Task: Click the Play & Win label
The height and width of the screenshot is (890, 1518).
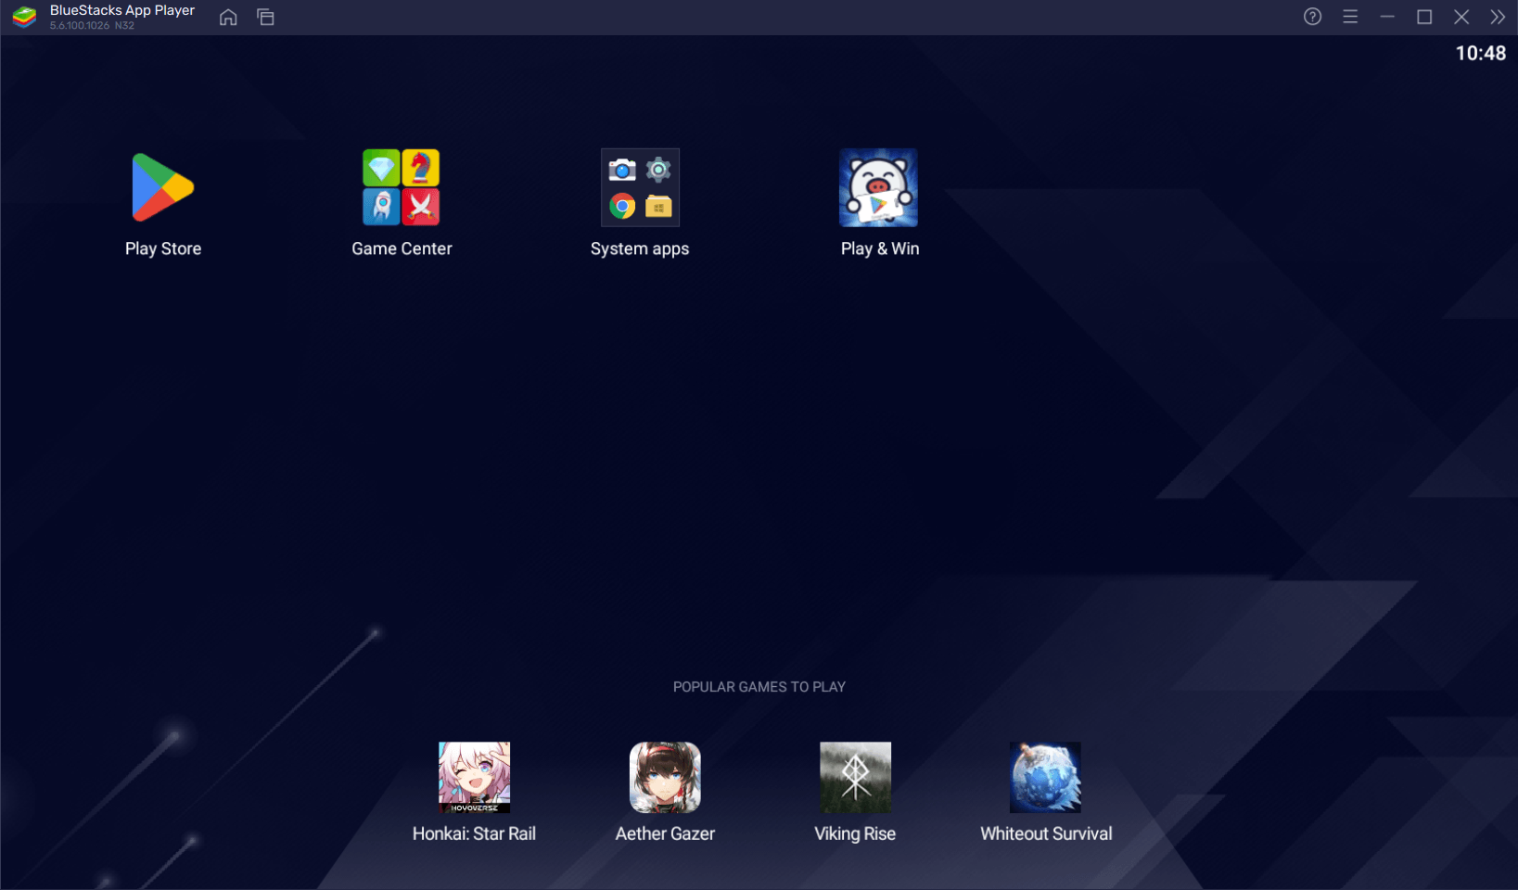Action: pos(880,248)
